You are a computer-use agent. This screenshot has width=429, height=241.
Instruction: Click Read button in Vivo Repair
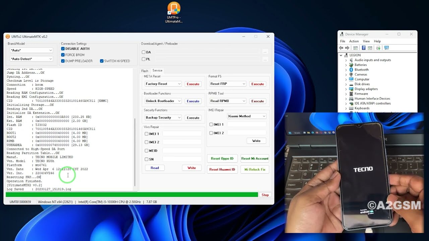155,168
